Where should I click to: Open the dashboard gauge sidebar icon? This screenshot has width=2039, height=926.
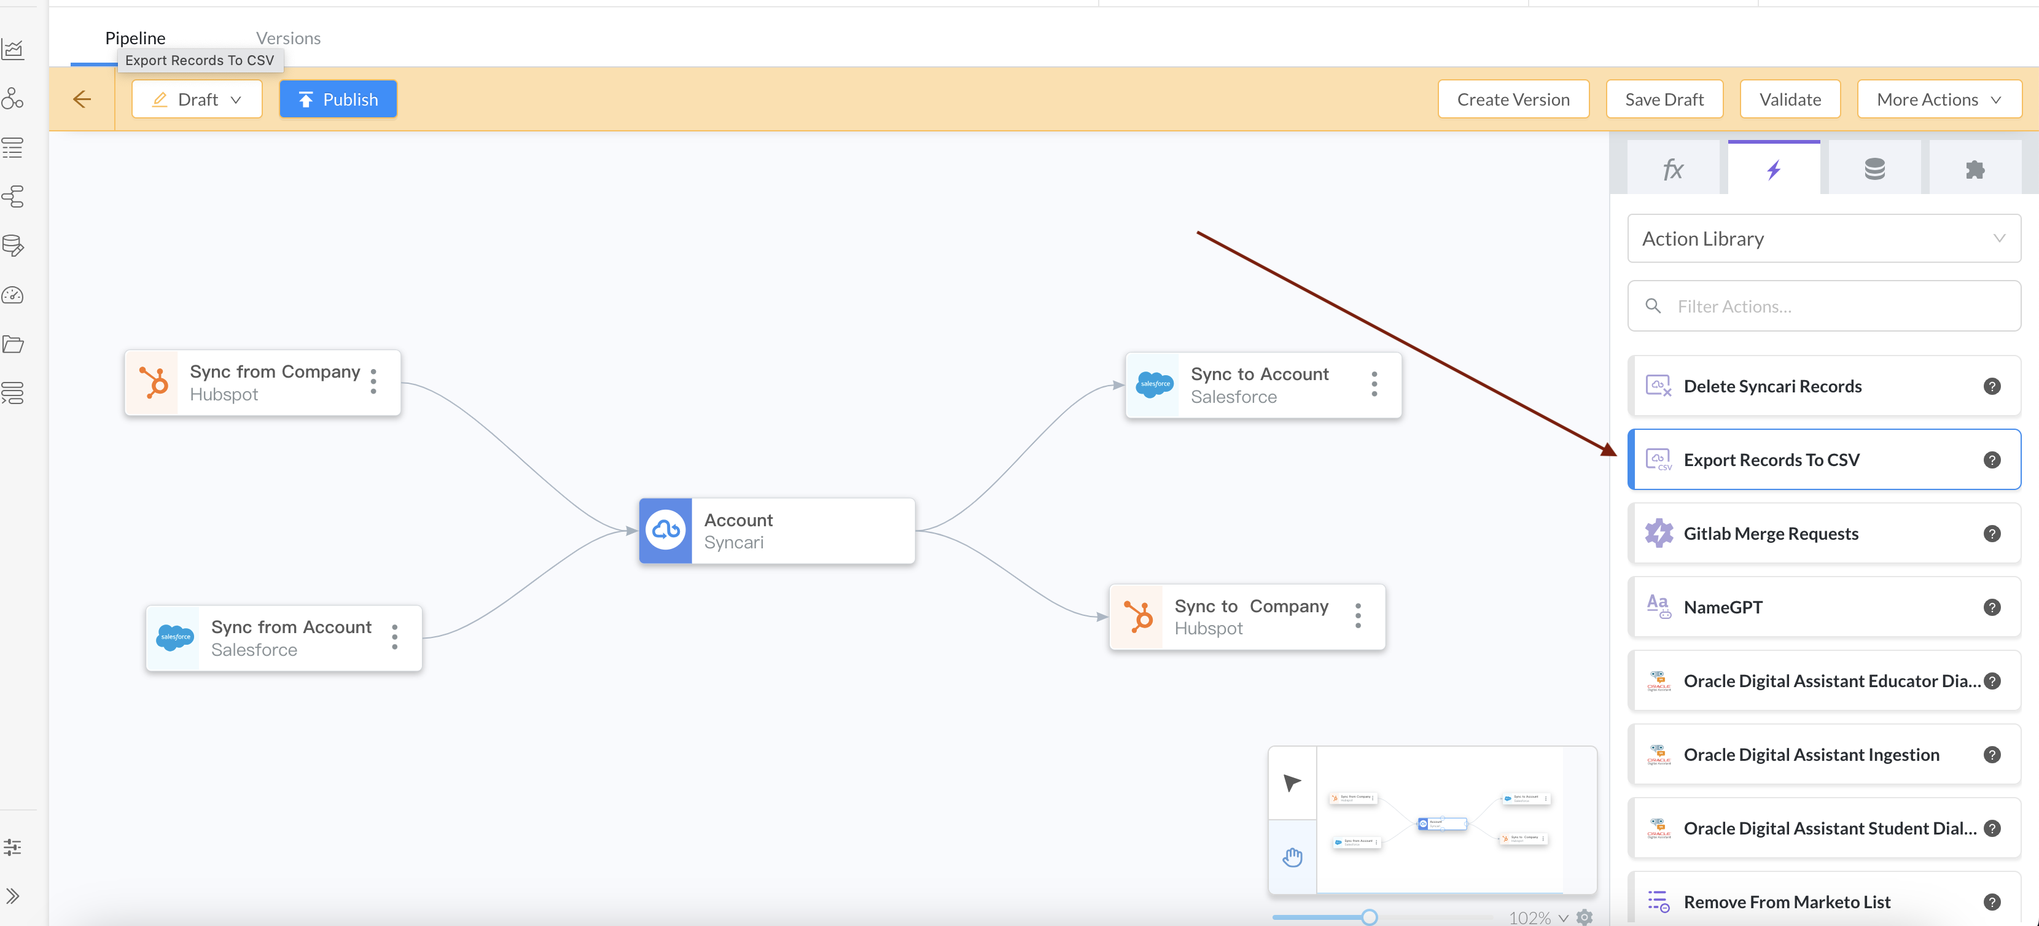tap(13, 295)
